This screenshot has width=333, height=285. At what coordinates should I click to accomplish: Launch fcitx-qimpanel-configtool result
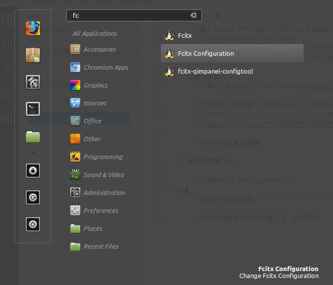232,72
